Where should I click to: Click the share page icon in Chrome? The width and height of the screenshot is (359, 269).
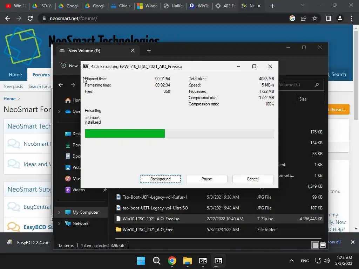pos(304,18)
